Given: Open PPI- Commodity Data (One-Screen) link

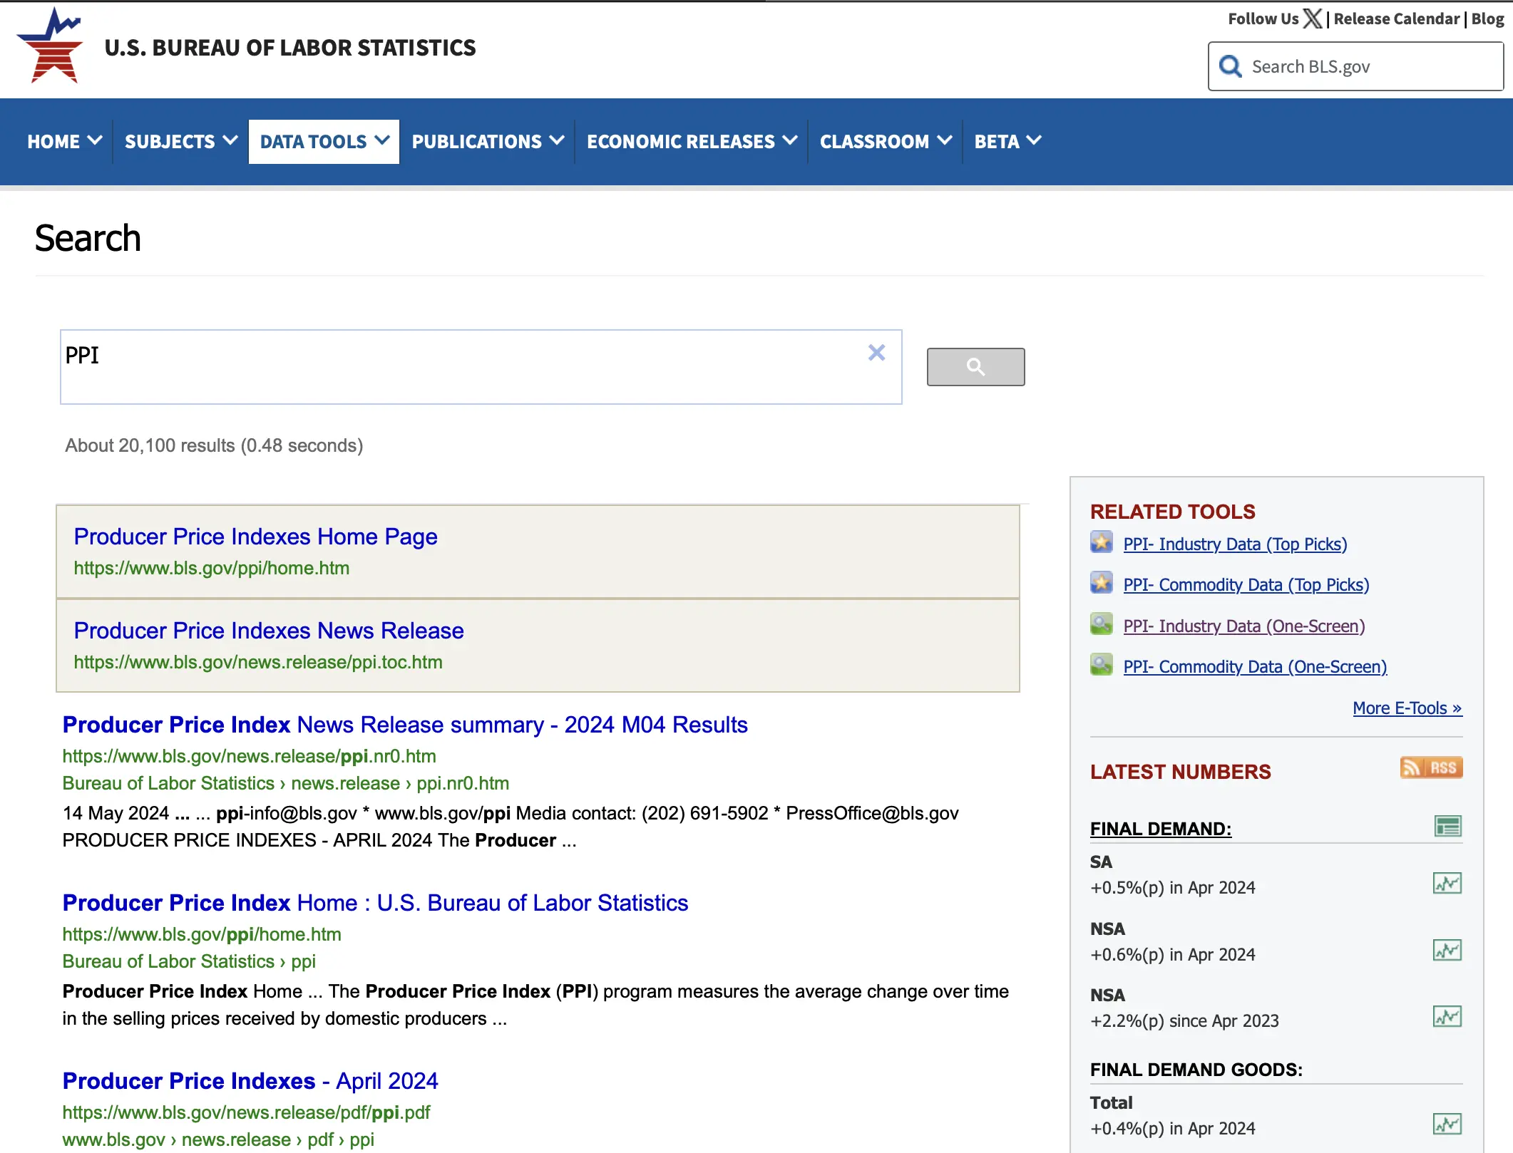Looking at the screenshot, I should (1255, 667).
